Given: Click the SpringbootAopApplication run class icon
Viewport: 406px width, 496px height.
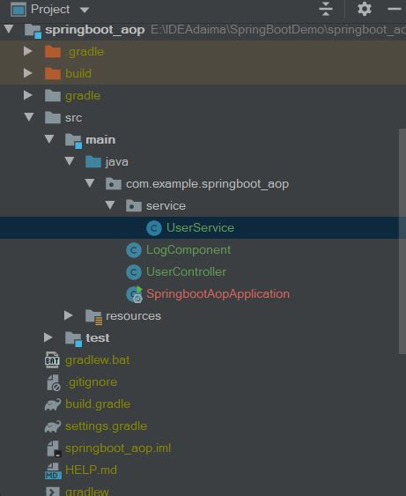Looking at the screenshot, I should [135, 294].
